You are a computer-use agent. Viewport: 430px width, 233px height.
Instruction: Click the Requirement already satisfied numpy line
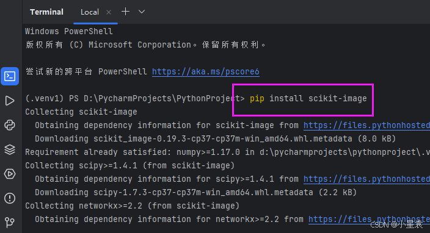(227, 152)
